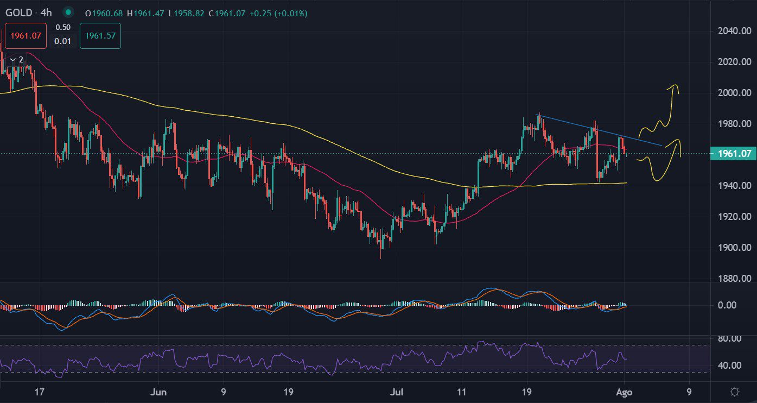
Task: Click the 0.50 spread value
Action: pyautogui.click(x=63, y=27)
